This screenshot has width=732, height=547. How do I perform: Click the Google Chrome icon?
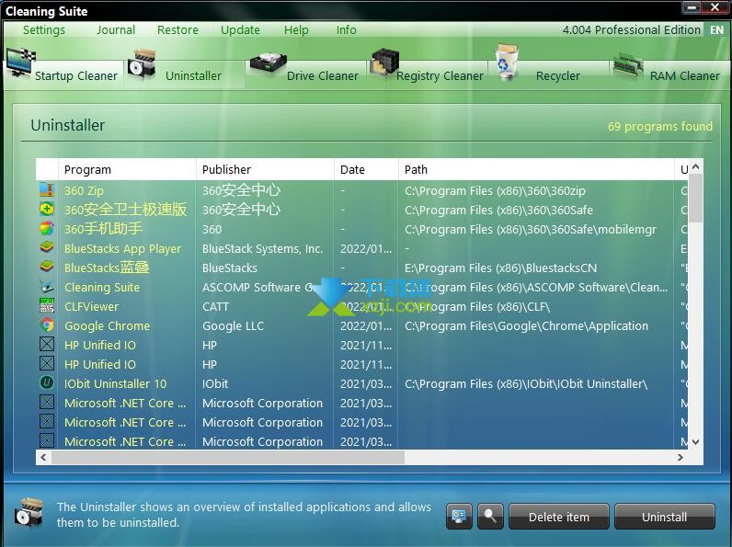tap(47, 325)
